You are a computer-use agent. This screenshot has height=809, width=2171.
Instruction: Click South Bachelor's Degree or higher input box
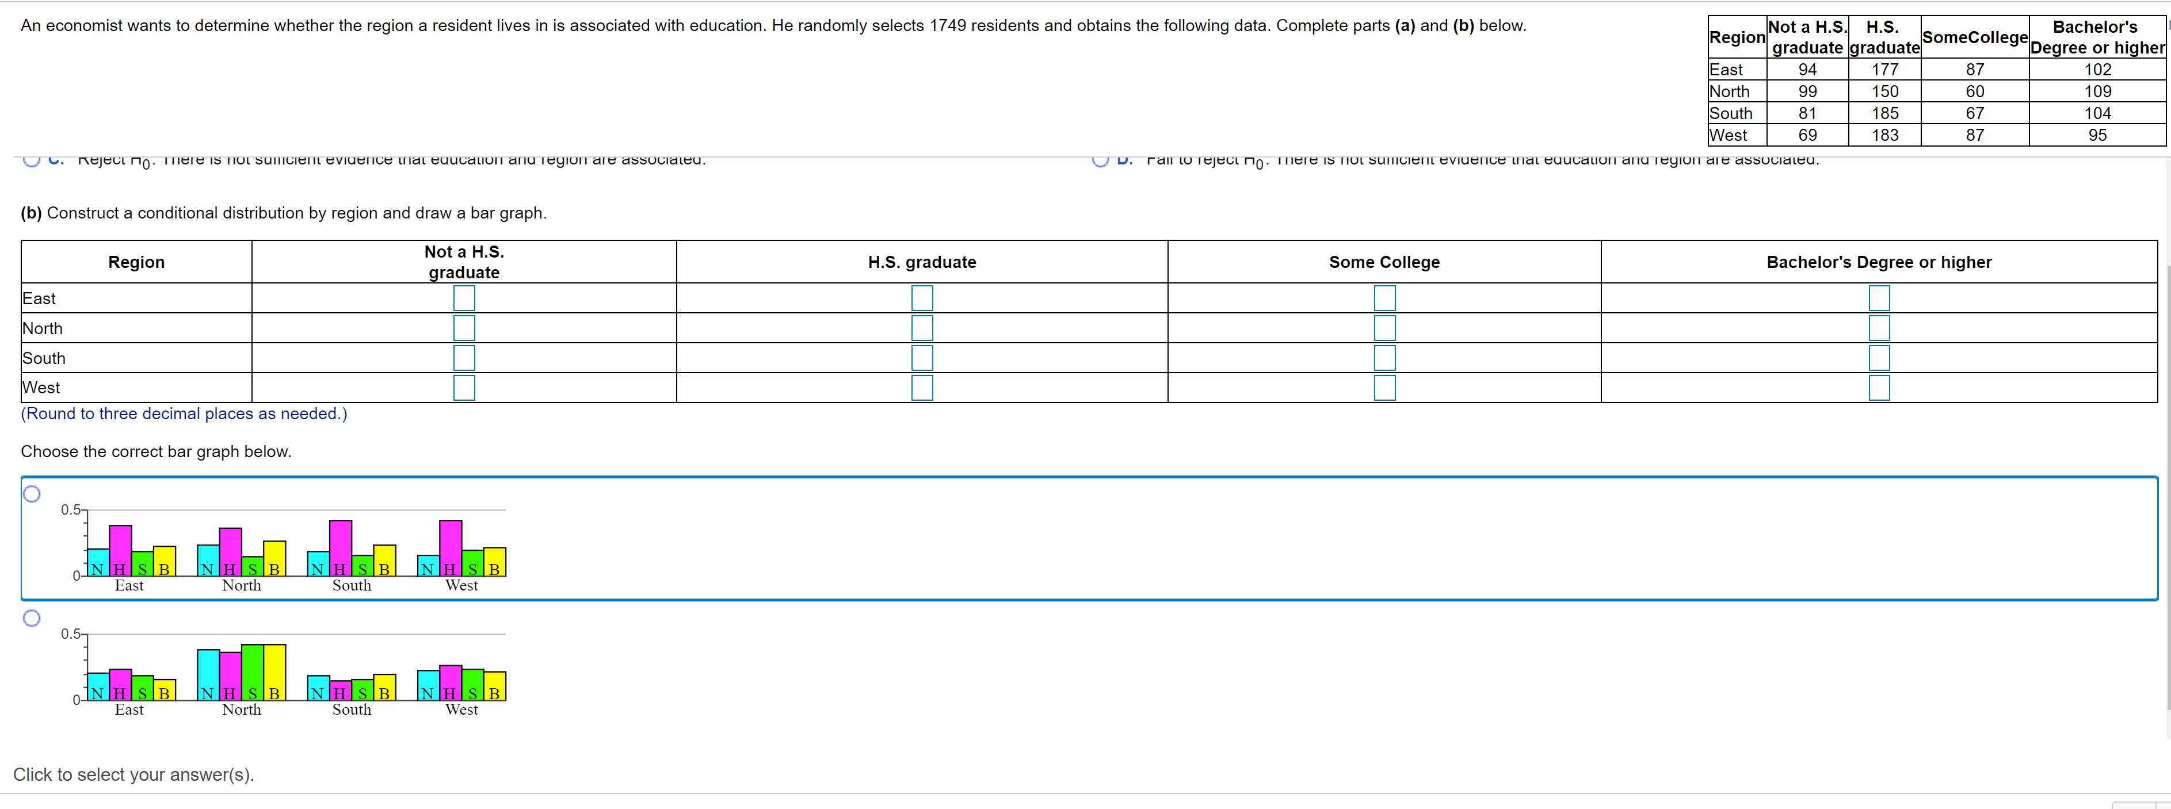click(1879, 358)
